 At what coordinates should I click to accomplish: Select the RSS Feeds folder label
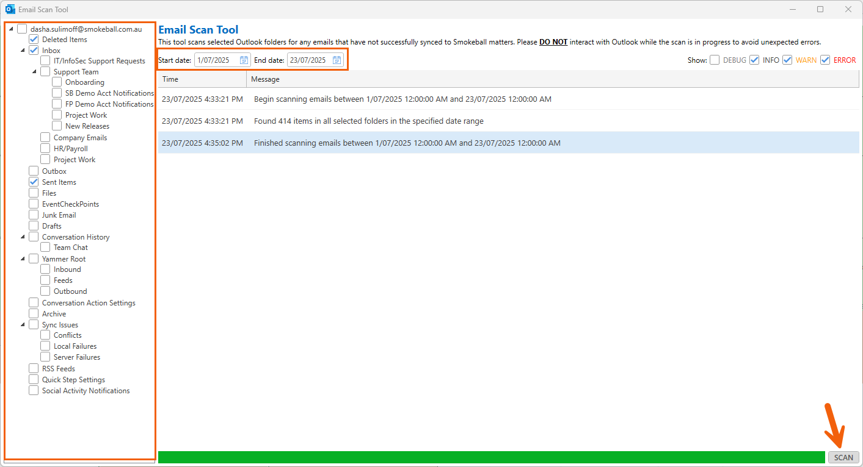point(59,369)
